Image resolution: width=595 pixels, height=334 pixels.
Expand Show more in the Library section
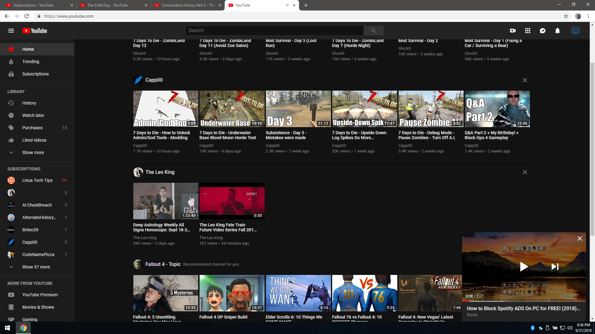point(33,152)
